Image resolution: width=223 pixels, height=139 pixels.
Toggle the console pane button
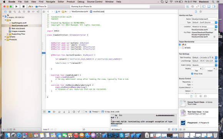click(176, 129)
